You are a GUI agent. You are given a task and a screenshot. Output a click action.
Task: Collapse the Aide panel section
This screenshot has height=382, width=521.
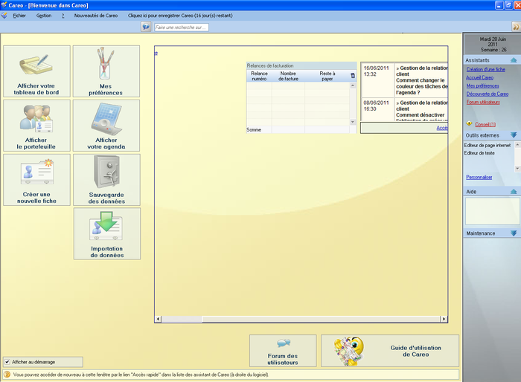514,192
